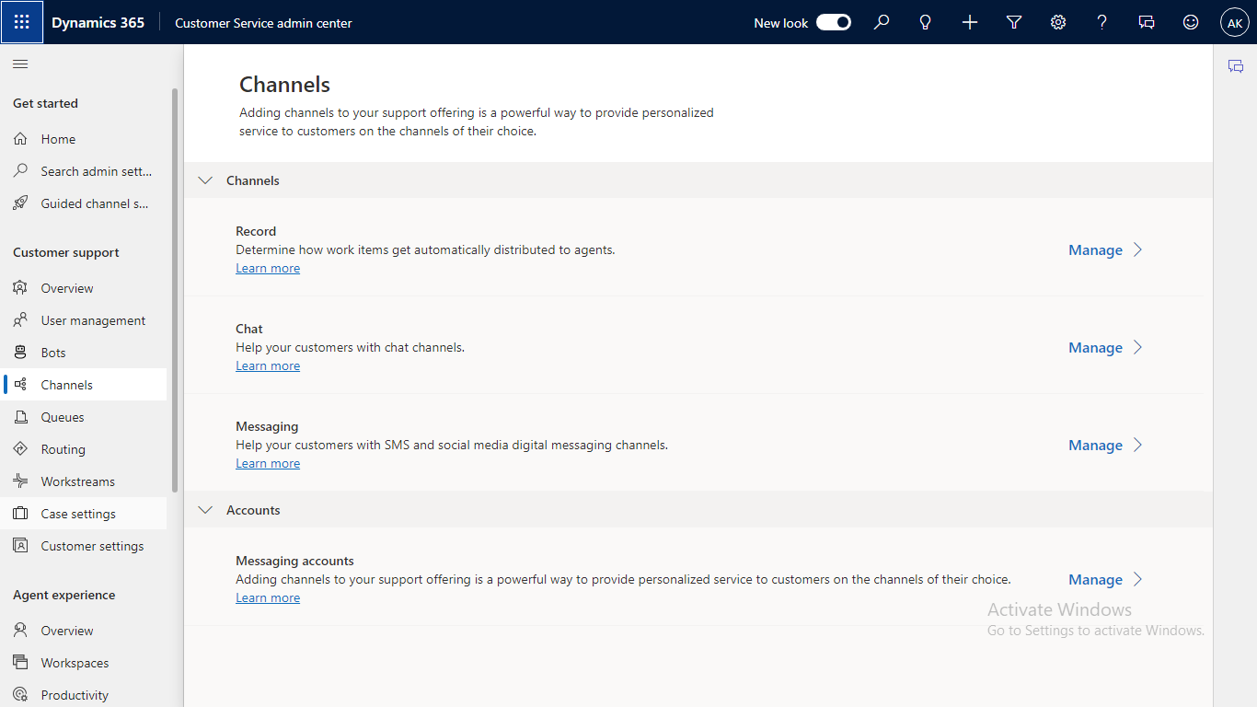Collapse the site map hamburger menu
The width and height of the screenshot is (1257, 707).
click(20, 64)
